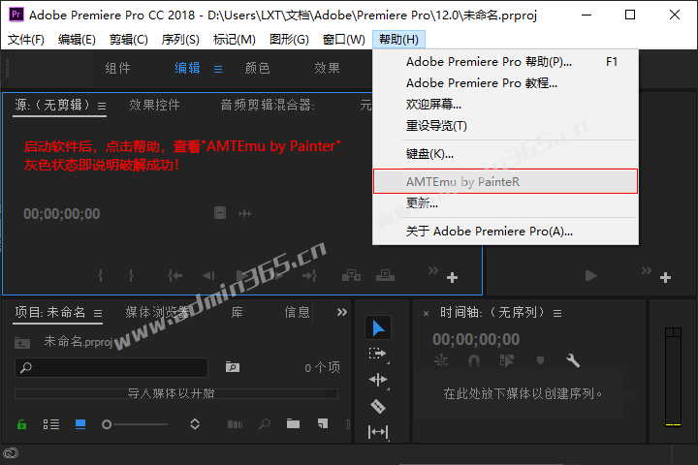This screenshot has width=698, height=465.
Task: Create new search bin from query
Action: (233, 367)
